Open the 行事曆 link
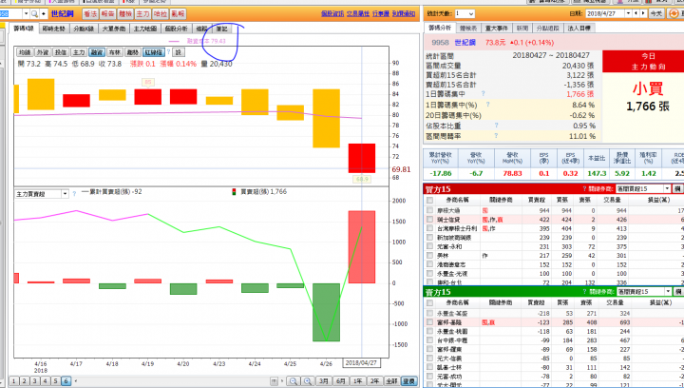The height and width of the screenshot is (388, 684). (381, 14)
